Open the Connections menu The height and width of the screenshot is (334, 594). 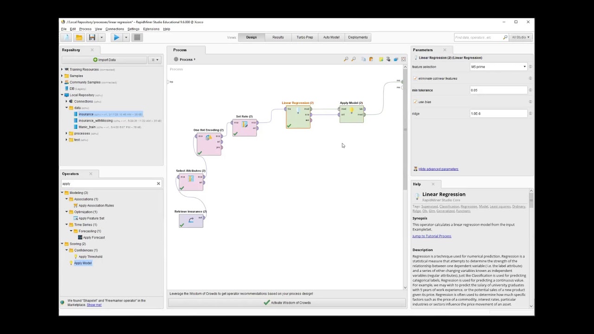click(115, 29)
